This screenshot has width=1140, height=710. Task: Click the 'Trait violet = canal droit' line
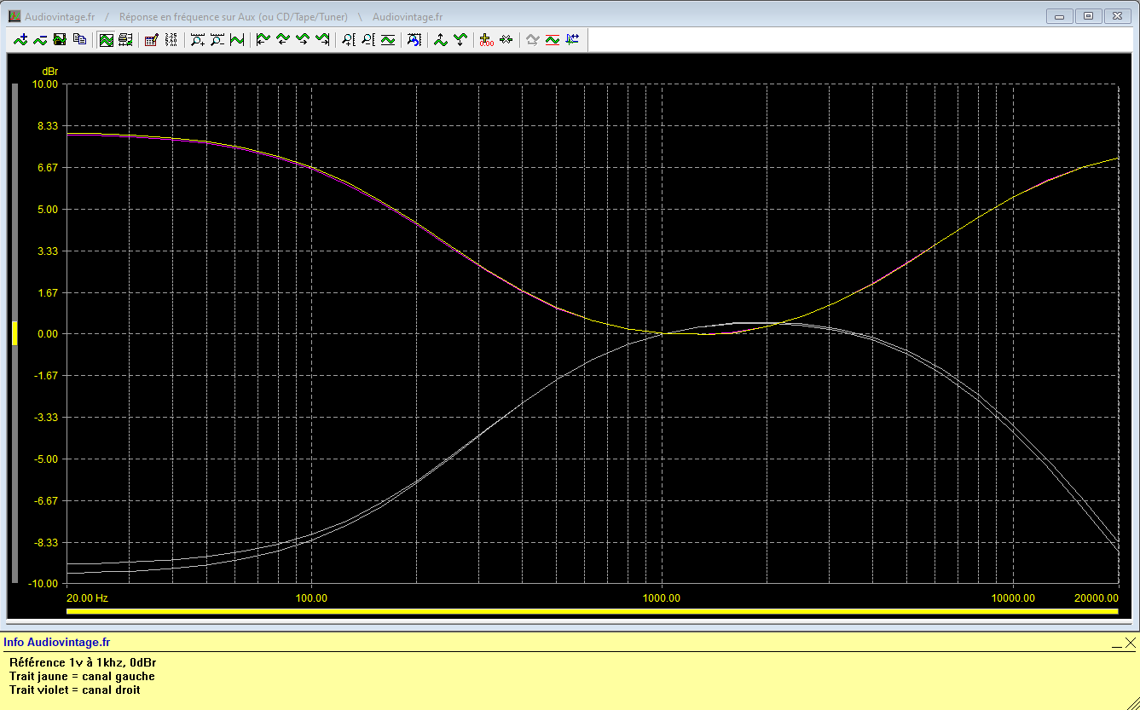(75, 690)
